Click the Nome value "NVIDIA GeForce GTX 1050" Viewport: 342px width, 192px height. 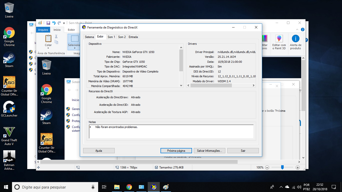138,52
